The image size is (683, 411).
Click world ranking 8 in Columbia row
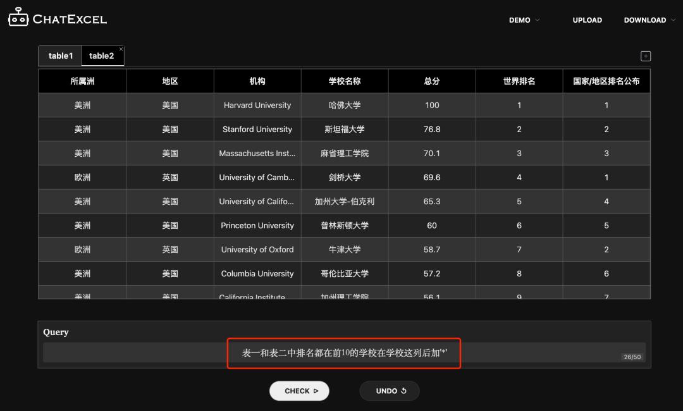click(519, 273)
